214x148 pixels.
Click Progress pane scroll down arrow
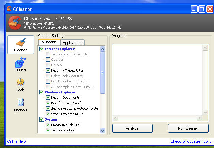point(205,113)
